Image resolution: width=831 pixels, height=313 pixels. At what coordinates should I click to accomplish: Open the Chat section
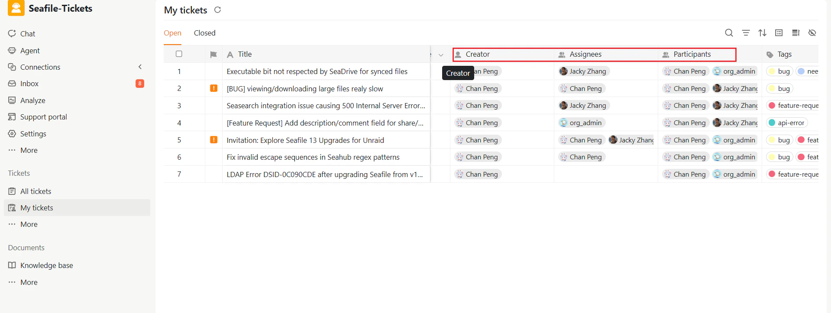point(28,34)
